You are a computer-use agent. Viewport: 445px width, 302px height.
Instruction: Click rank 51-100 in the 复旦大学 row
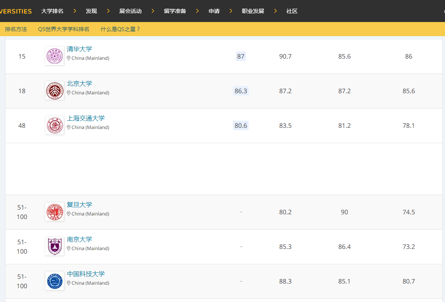click(x=22, y=212)
